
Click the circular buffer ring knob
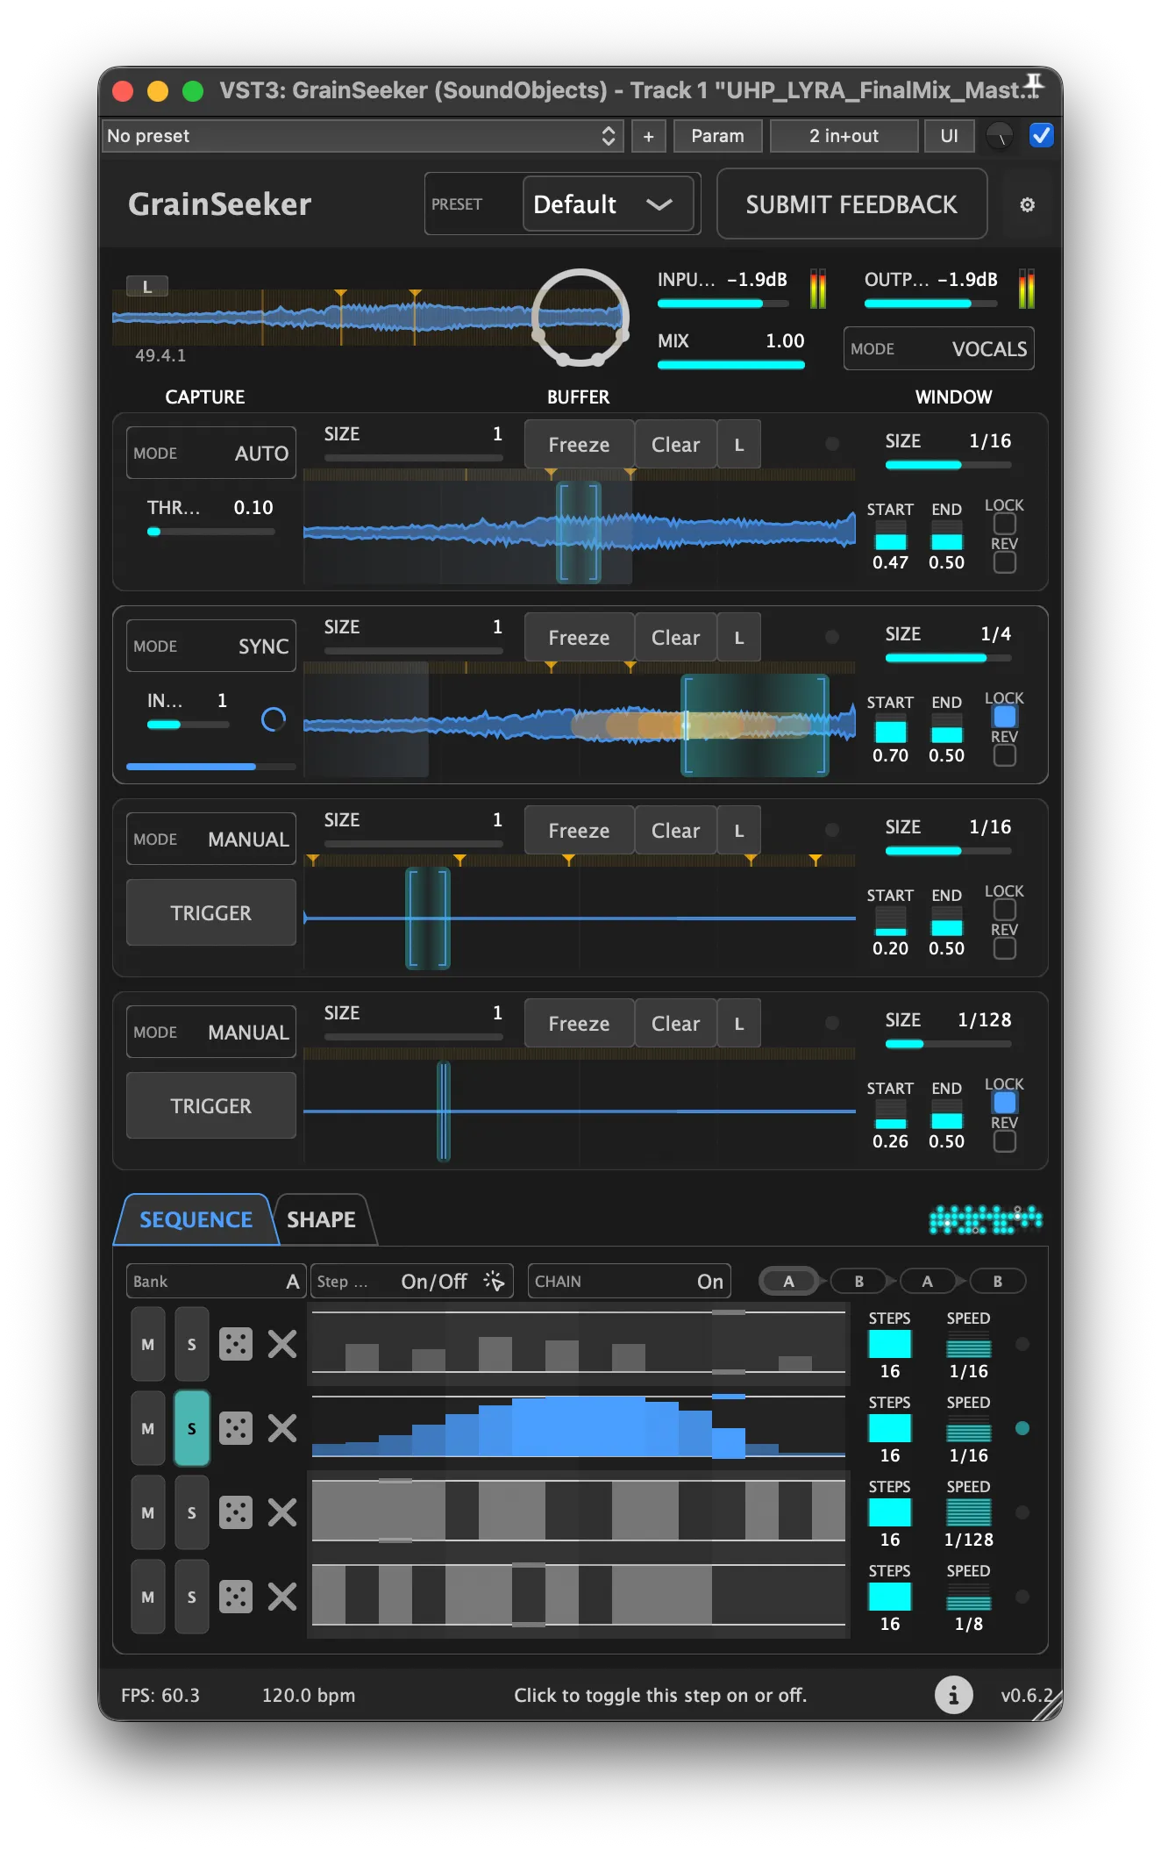point(580,318)
